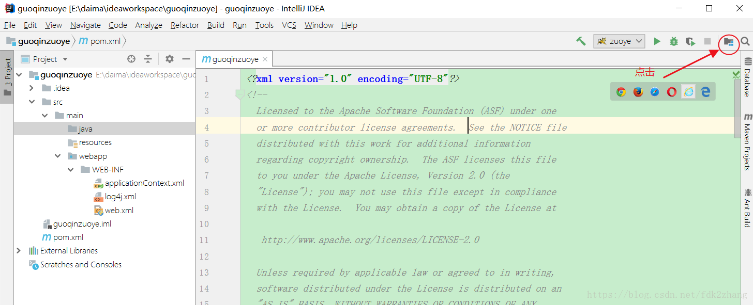
Task: Open in Internet Explorer browser icon
Action: click(x=688, y=92)
